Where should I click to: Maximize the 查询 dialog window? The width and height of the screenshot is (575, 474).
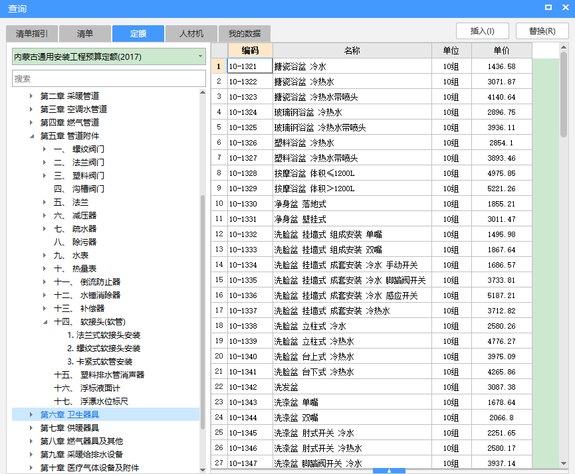pyautogui.click(x=548, y=7)
